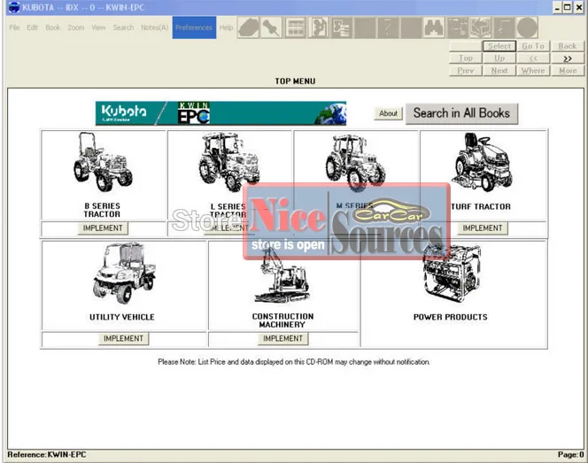
Task: Click the CONSTRUCTION MACHINERY label
Action: (x=282, y=320)
